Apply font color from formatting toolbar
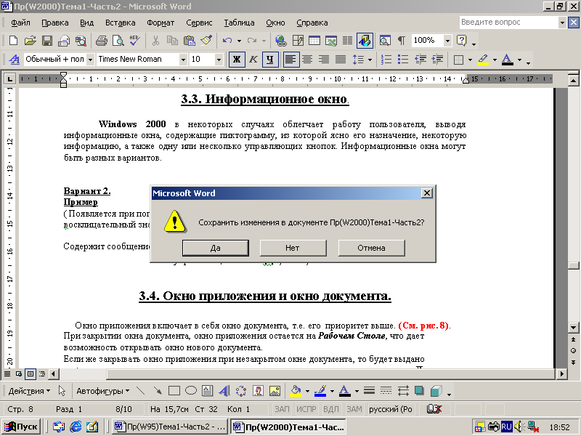Viewport: 581px width, 436px height. [507, 60]
